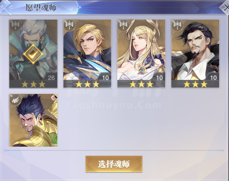
Task: Click the class icon on the blonde female card
Action: (124, 25)
